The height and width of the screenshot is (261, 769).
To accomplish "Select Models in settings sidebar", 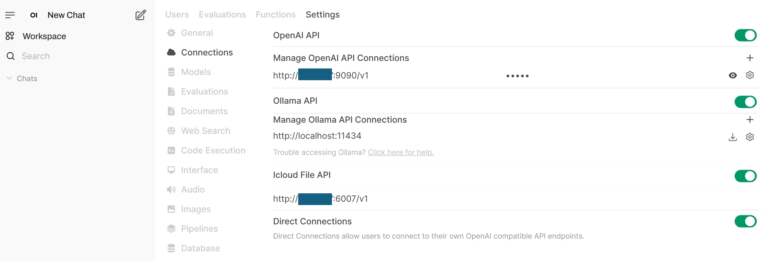I will coord(196,72).
